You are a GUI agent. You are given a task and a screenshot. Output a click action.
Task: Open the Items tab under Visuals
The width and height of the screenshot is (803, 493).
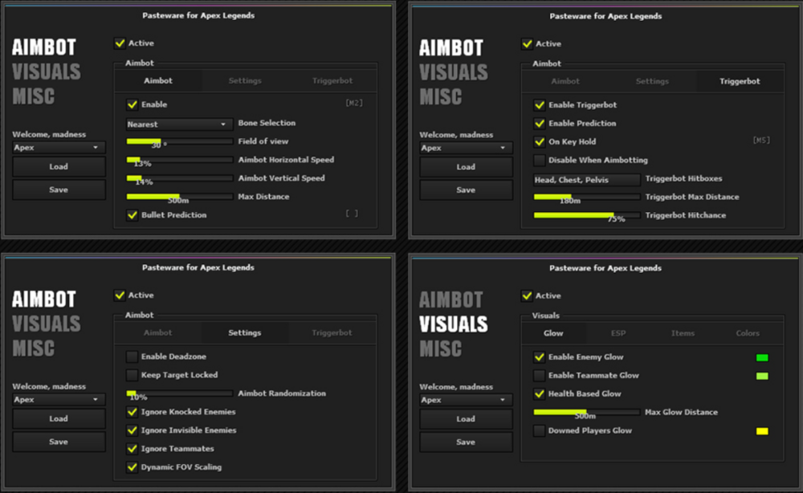tap(683, 333)
